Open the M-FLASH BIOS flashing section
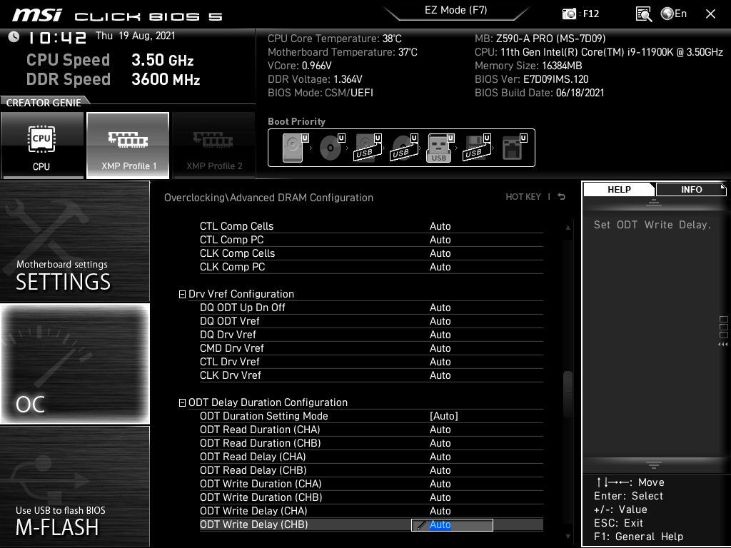 click(x=74, y=487)
